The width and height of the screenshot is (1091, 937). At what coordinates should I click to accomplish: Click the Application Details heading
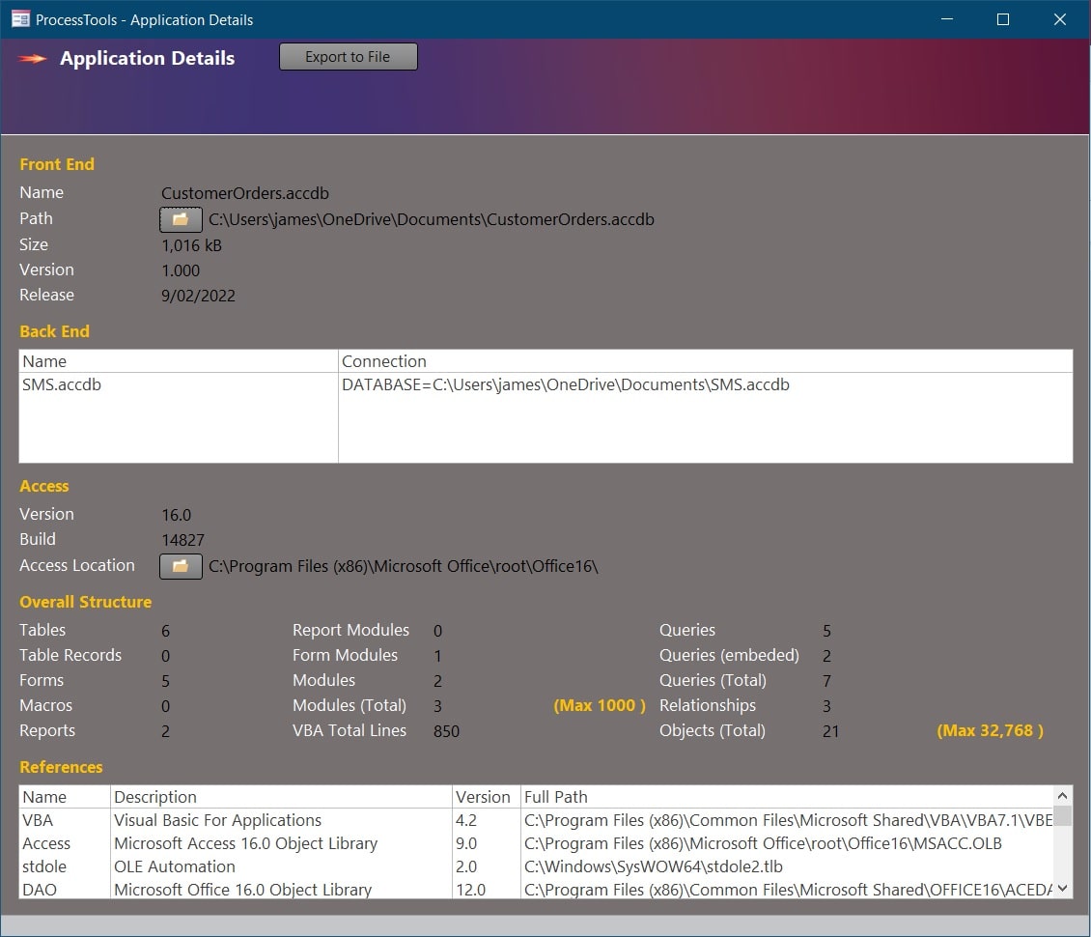tap(148, 59)
